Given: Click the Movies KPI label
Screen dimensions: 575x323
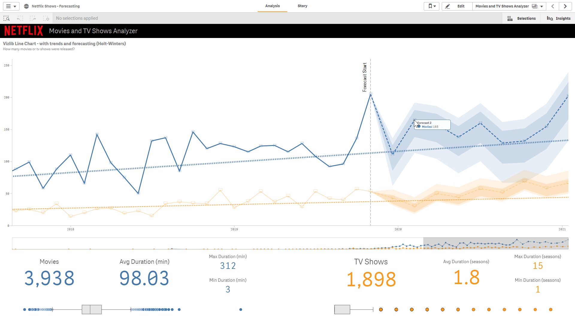Looking at the screenshot, I should coord(49,262).
